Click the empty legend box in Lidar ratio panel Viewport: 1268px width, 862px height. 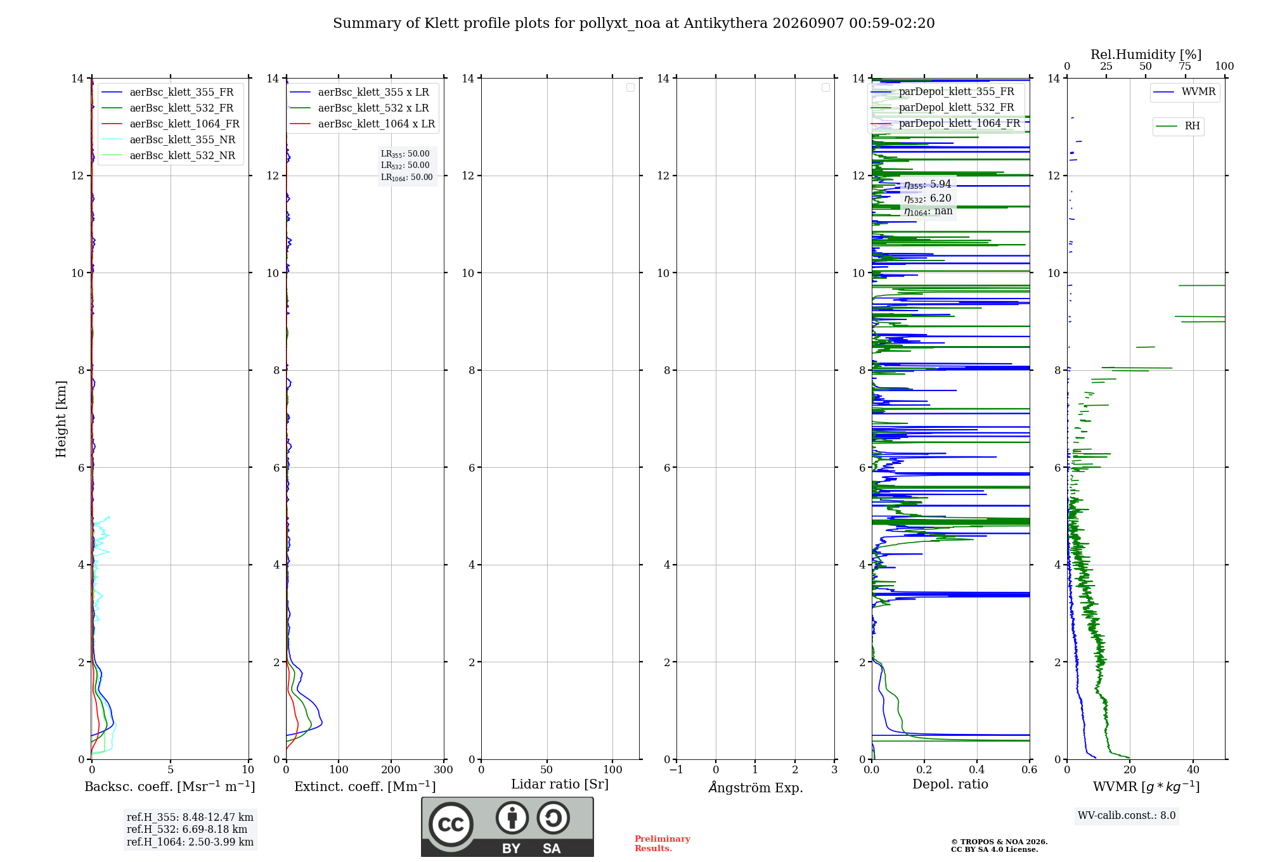coord(631,87)
